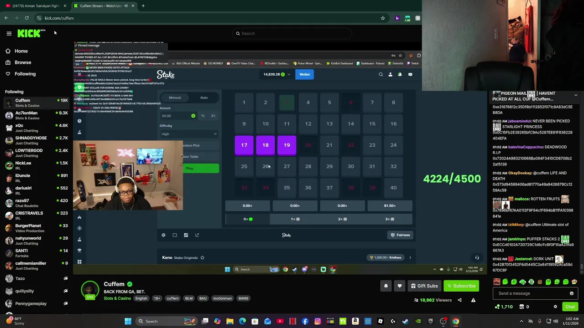Open Stake search magnifier icon
This screenshot has height=328, width=584.
coord(381,74)
